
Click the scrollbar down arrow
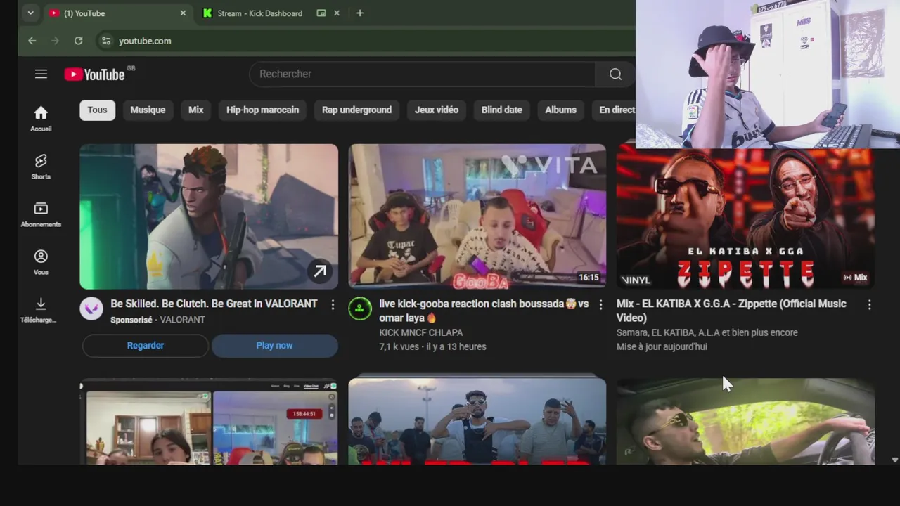pos(894,460)
